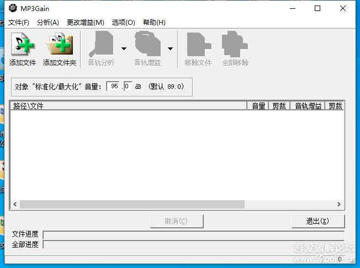Click the 音轨增益 track gain icon
The height and width of the screenshot is (268, 360).
pyautogui.click(x=147, y=45)
